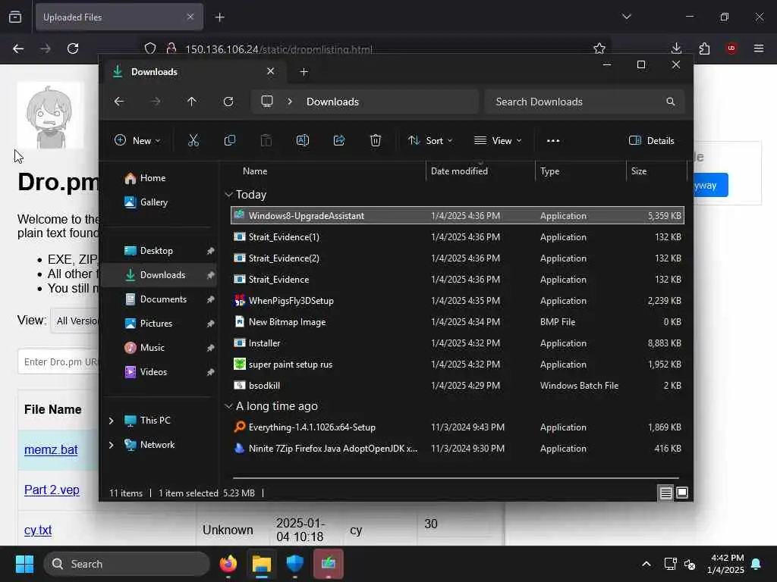Click the Search Downloads field
The width and height of the screenshot is (777, 582).
[585, 102]
